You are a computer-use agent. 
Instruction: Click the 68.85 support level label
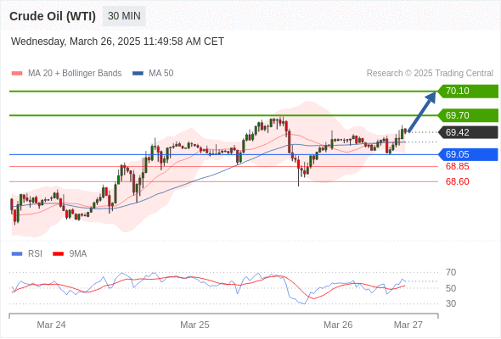[x=458, y=166]
